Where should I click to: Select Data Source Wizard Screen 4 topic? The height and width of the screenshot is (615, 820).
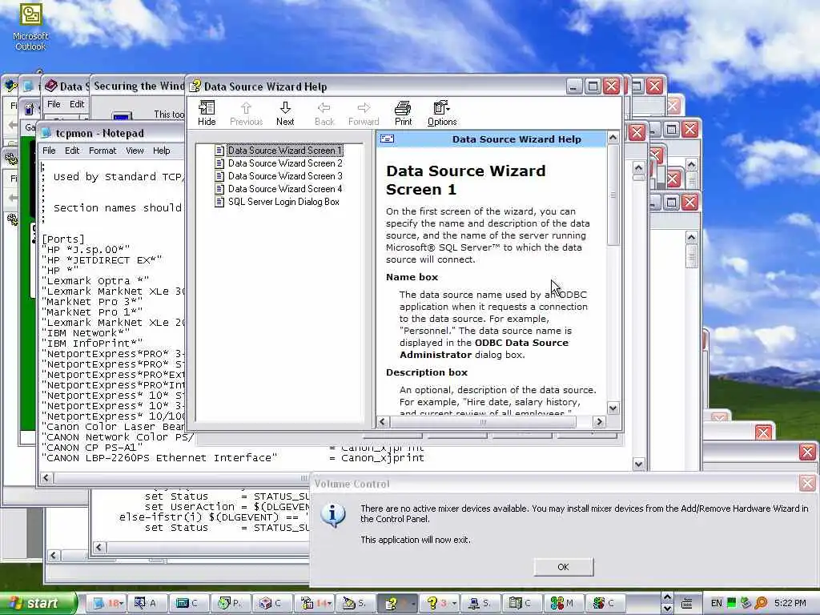click(285, 189)
